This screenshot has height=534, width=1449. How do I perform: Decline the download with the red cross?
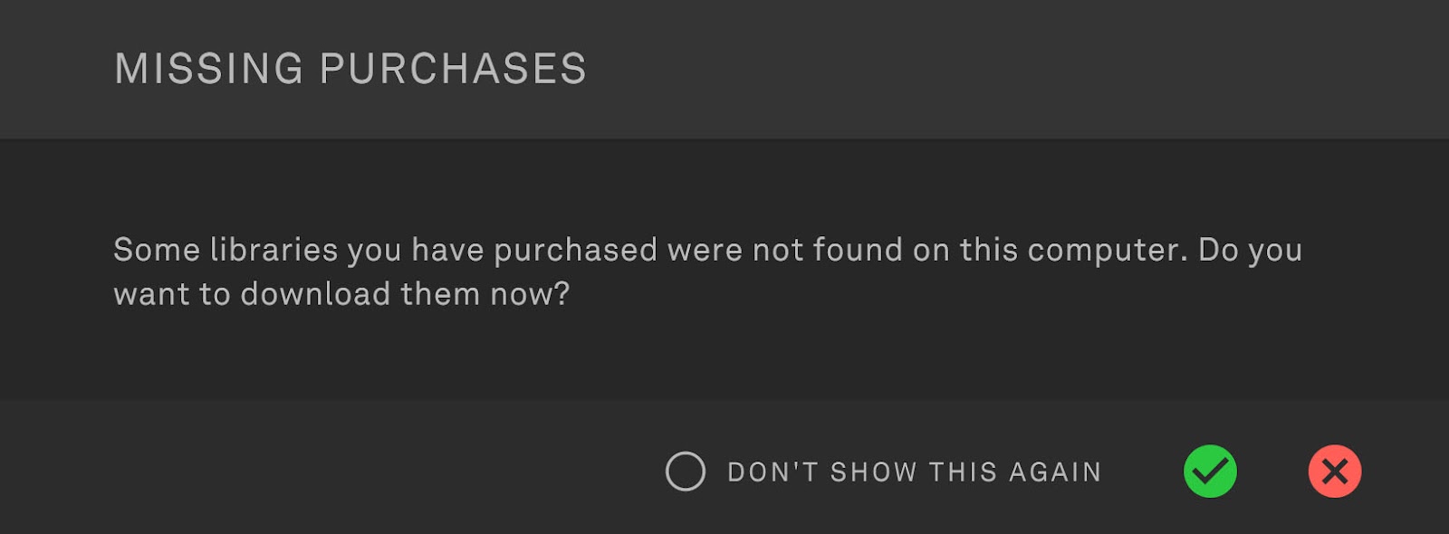pyautogui.click(x=1335, y=472)
